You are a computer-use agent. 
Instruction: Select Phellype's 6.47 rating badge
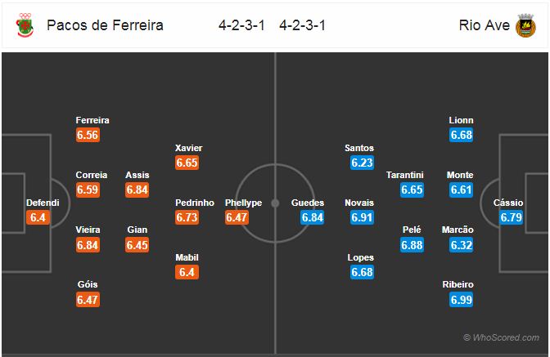[x=237, y=217]
